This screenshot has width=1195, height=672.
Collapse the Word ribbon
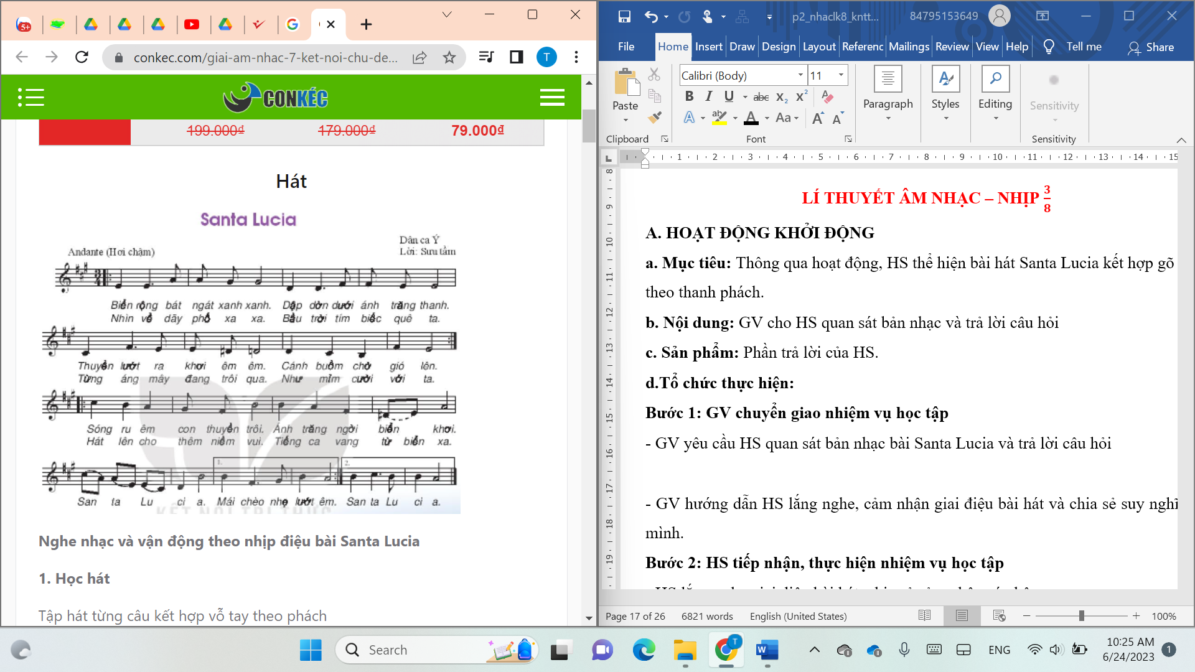(1181, 139)
